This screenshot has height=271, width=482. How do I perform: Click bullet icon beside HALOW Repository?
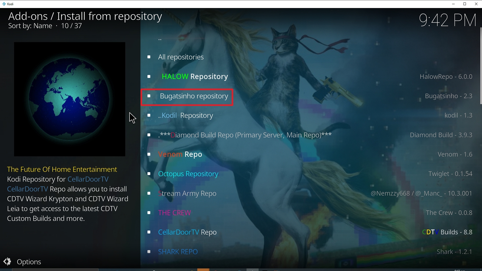pos(149,77)
